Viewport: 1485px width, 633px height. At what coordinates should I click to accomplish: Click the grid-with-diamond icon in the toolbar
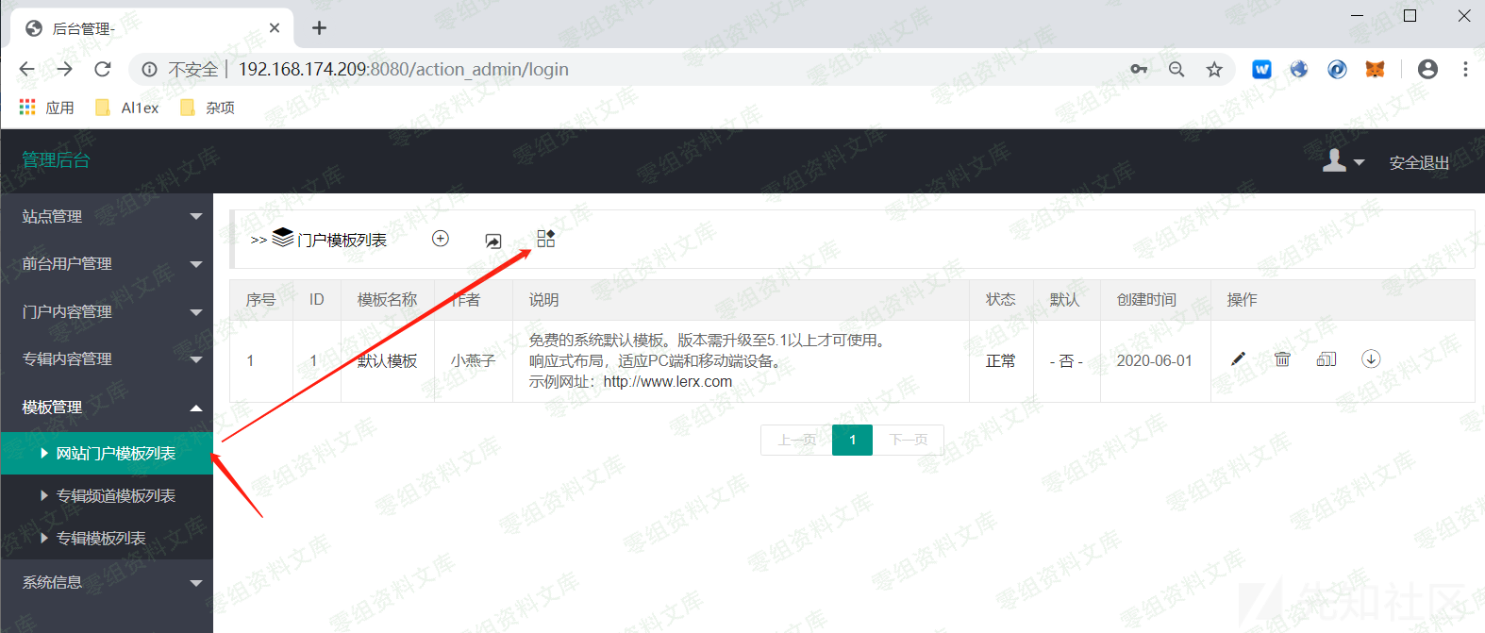click(x=545, y=239)
